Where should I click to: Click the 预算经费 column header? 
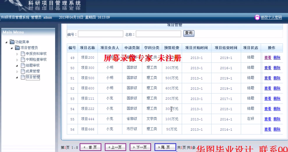click(172, 48)
